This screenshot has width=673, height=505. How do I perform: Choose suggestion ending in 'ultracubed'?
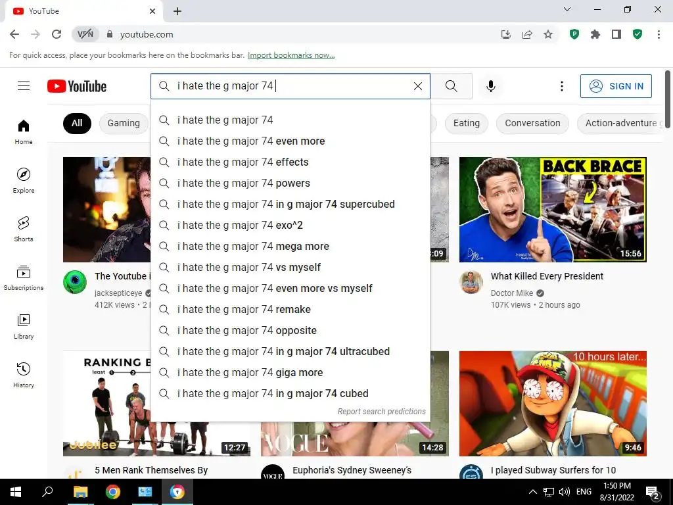coord(290,352)
